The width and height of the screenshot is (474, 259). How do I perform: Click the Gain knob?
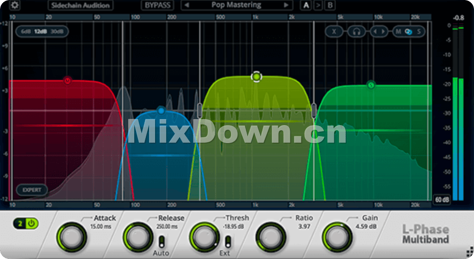[x=337, y=237]
